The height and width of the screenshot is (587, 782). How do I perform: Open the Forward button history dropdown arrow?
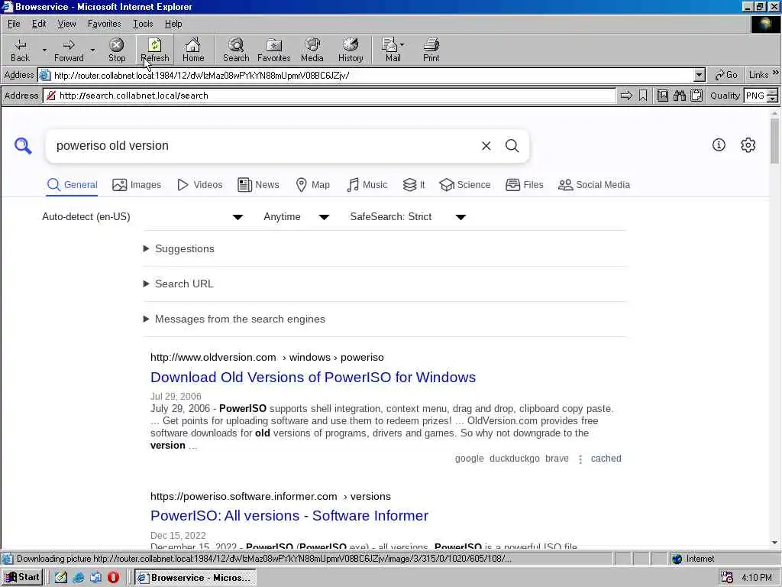point(92,50)
